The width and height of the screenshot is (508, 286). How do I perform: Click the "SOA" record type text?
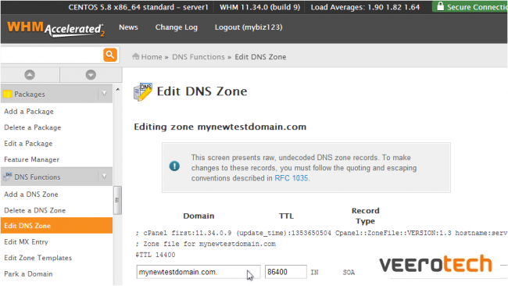(x=349, y=273)
